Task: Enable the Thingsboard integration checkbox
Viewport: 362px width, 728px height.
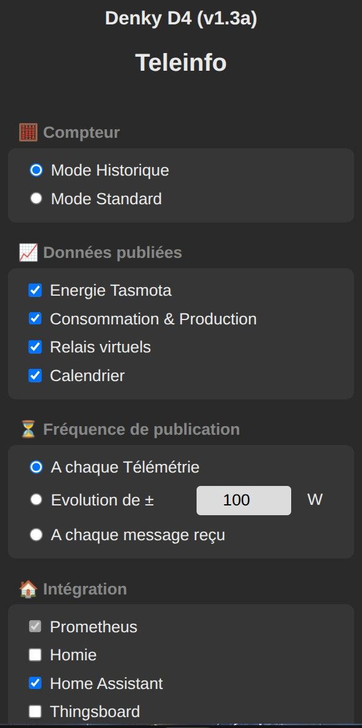Action: (35, 712)
